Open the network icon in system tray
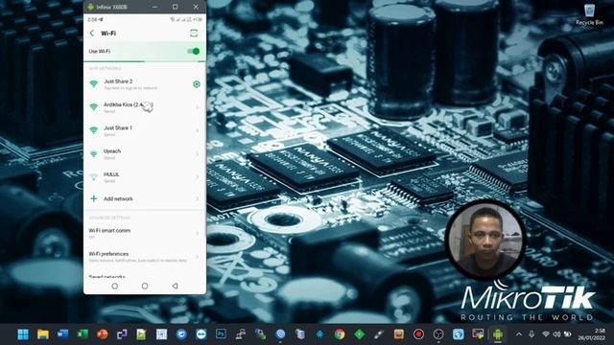The width and height of the screenshot is (614, 345). pos(546,334)
